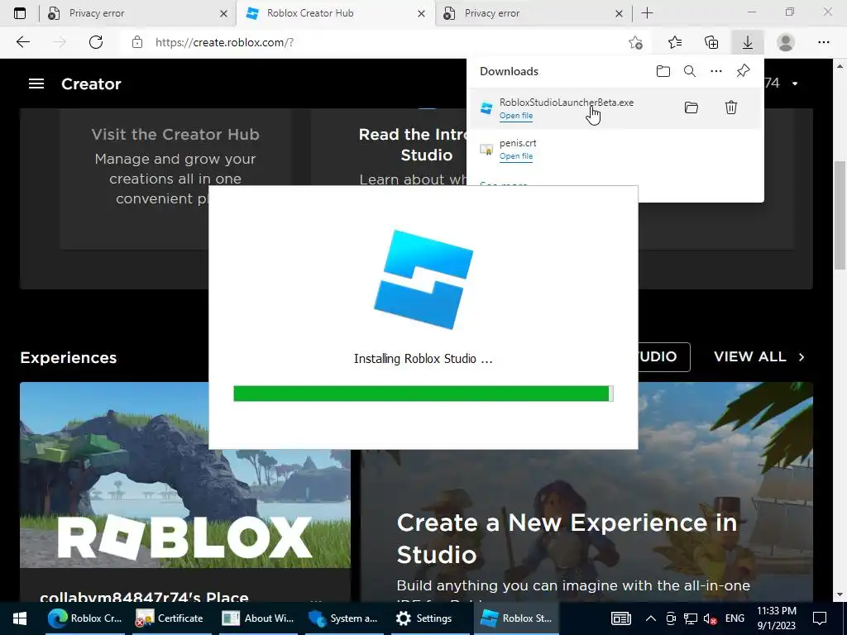Viewport: 847px width, 635px height.
Task: Click the Creator header title
Action: (91, 84)
